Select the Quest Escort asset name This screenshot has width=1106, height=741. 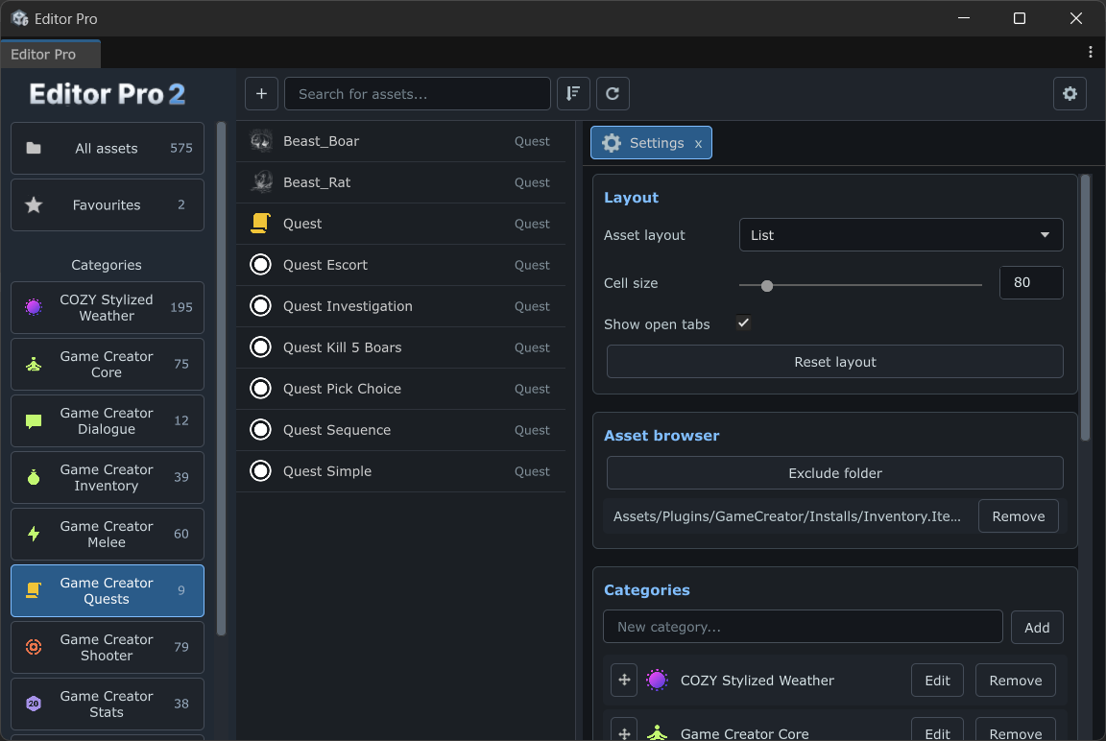tap(325, 265)
